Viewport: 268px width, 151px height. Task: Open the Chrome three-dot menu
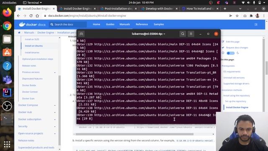264,16
